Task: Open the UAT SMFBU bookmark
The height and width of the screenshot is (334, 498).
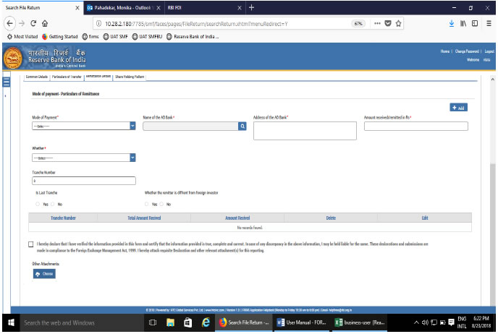Action: (147, 37)
